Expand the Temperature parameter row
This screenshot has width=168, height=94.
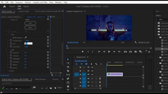click(8, 40)
